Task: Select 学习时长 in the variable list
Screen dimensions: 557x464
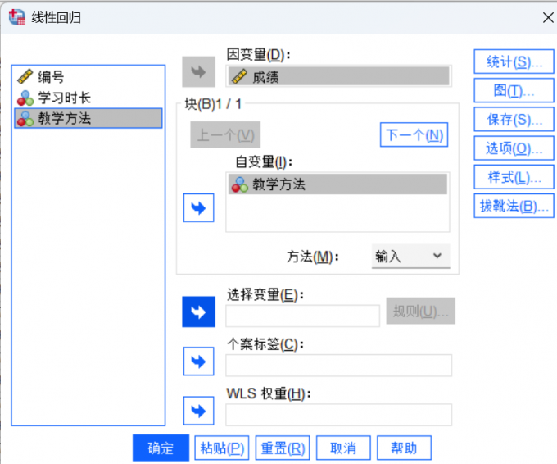Action: click(88, 98)
